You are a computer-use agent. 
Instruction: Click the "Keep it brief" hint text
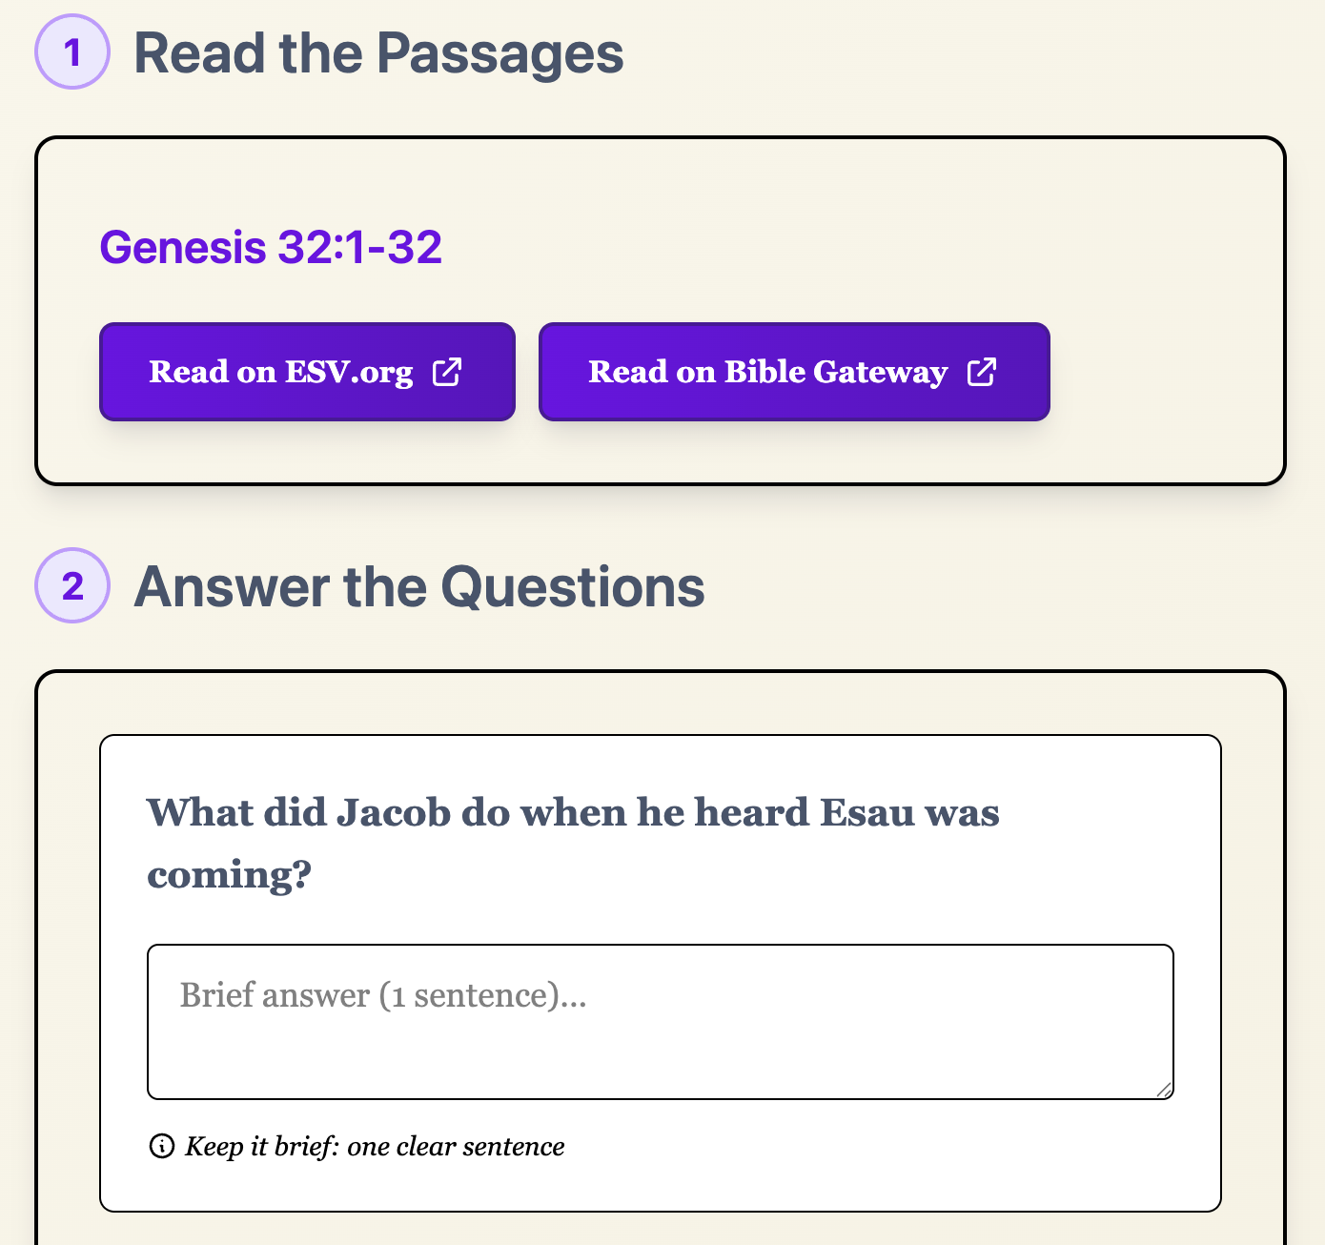[375, 1146]
